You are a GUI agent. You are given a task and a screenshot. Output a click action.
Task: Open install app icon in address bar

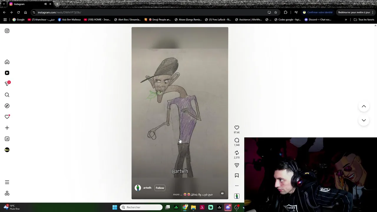[269, 12]
